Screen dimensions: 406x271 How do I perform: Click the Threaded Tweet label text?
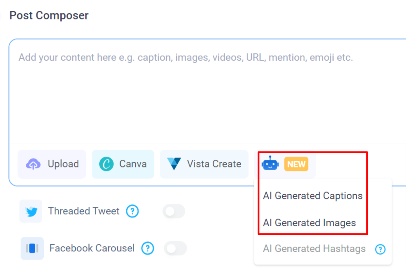84,211
